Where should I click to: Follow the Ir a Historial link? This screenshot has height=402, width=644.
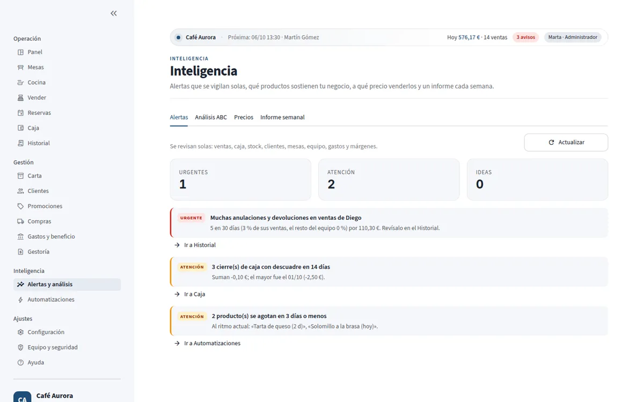point(195,245)
